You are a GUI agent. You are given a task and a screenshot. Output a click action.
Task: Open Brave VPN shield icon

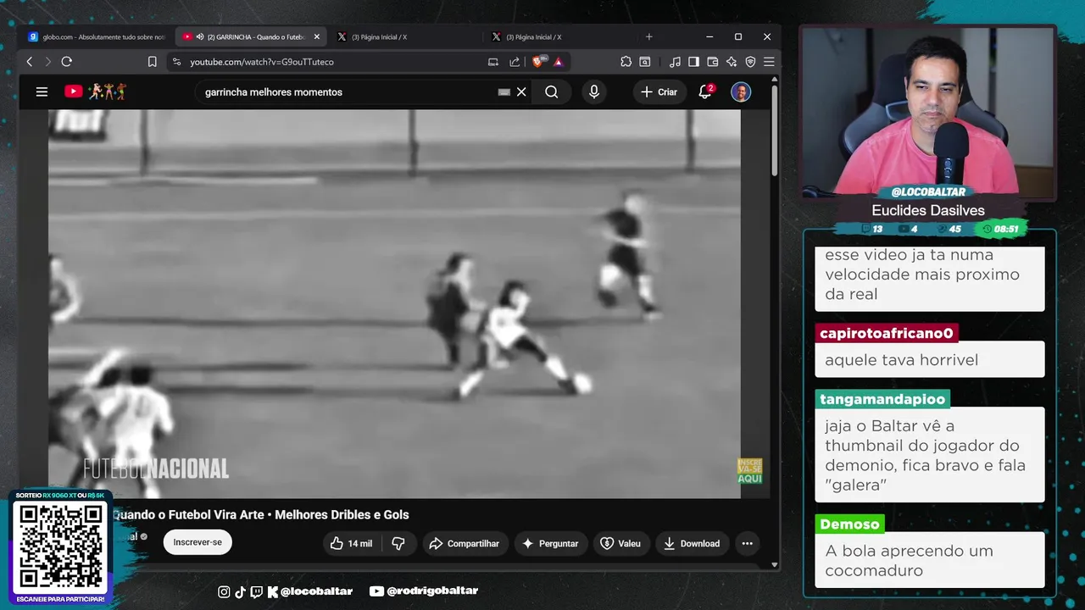click(750, 62)
